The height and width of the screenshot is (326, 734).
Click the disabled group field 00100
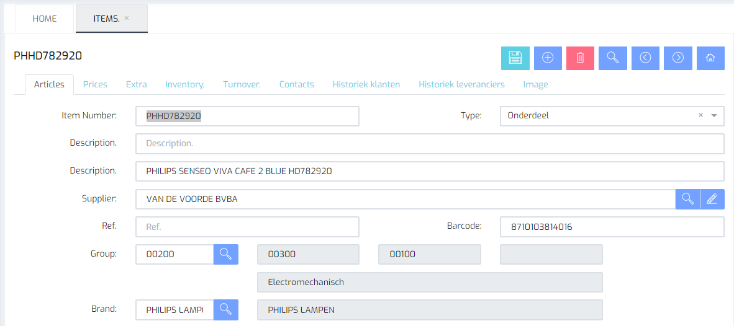point(430,254)
